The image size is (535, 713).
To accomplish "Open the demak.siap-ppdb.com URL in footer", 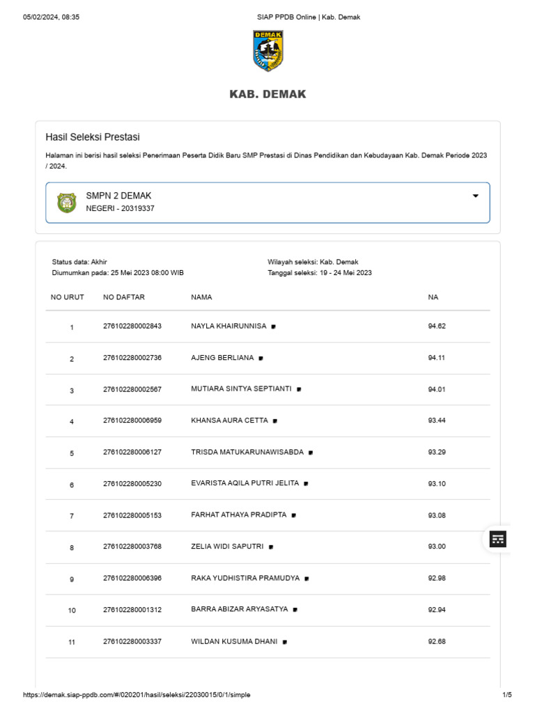I will (137, 695).
